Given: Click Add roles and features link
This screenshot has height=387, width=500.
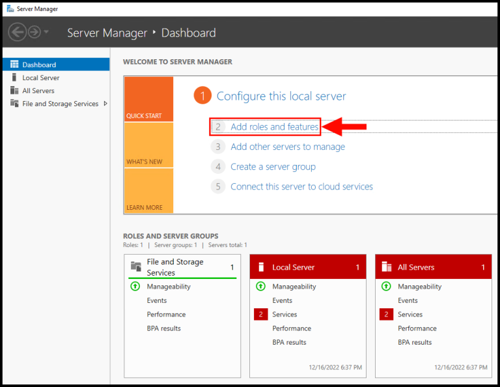Looking at the screenshot, I should click(x=274, y=127).
